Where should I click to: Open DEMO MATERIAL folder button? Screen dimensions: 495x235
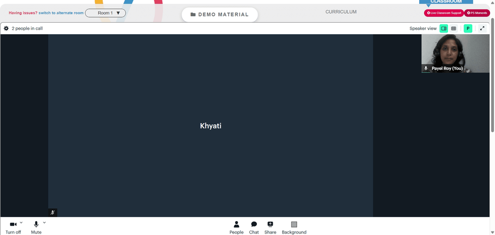click(220, 14)
